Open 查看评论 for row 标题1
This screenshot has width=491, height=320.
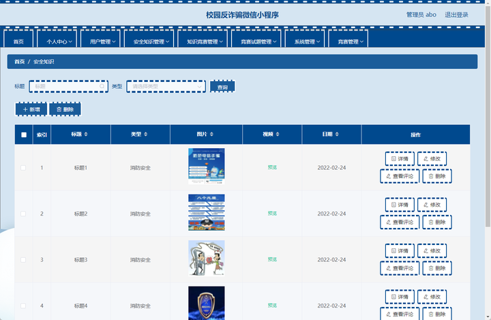click(x=400, y=176)
